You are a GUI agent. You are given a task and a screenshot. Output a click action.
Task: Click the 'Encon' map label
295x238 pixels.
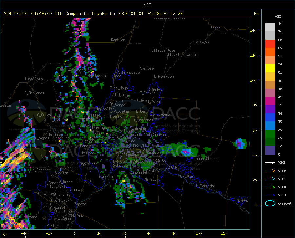coord(216,27)
